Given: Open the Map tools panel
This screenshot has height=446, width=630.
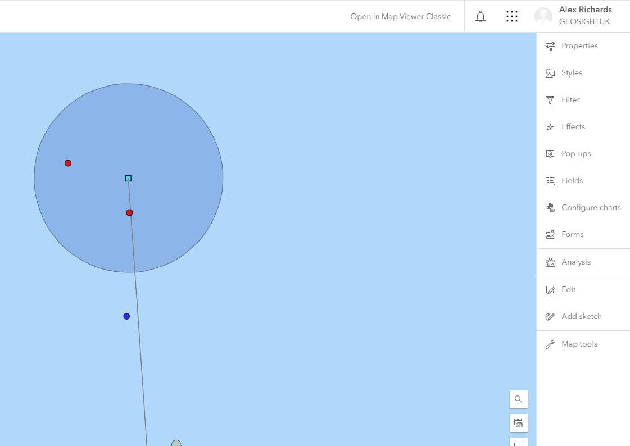Looking at the screenshot, I should [x=579, y=344].
